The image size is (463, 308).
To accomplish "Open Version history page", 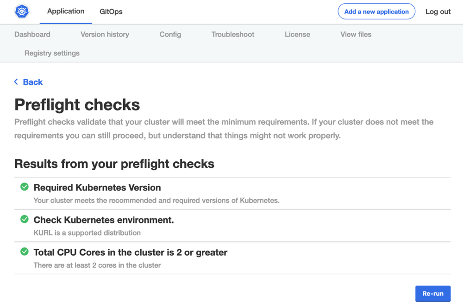I will click(x=105, y=34).
